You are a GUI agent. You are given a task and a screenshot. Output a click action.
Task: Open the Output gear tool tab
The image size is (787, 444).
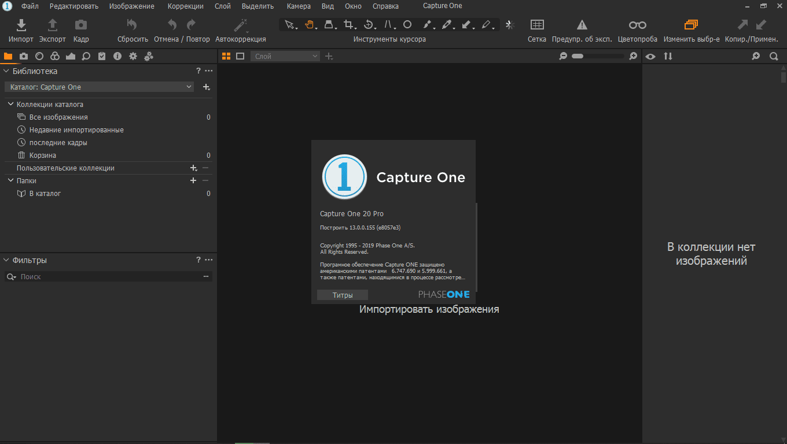(x=133, y=56)
